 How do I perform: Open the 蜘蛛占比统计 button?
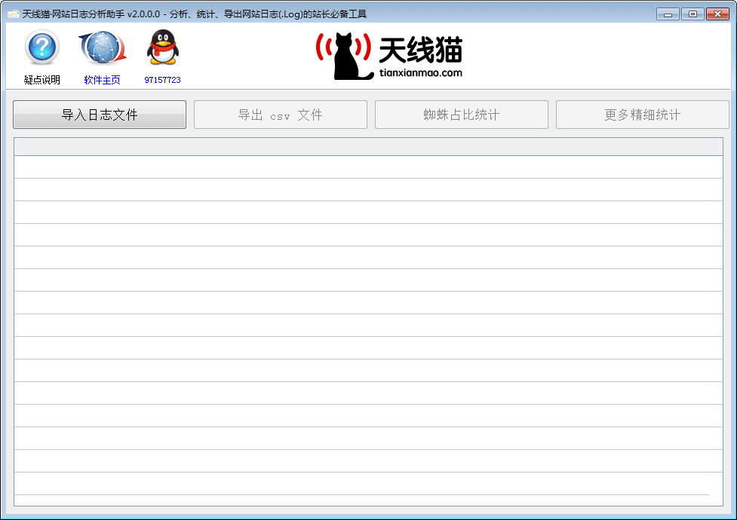point(462,115)
